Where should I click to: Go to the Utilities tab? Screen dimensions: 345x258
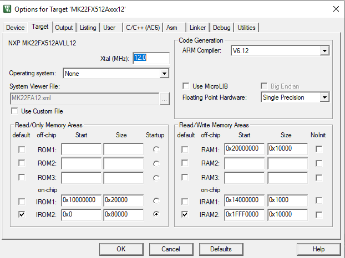click(246, 28)
